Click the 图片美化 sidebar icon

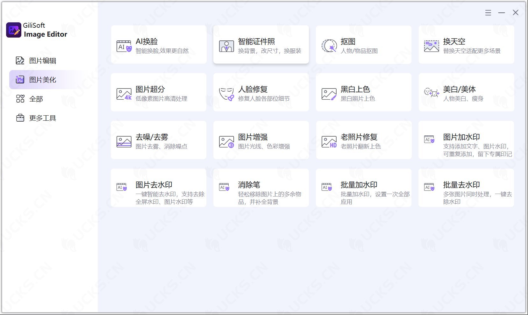point(20,80)
